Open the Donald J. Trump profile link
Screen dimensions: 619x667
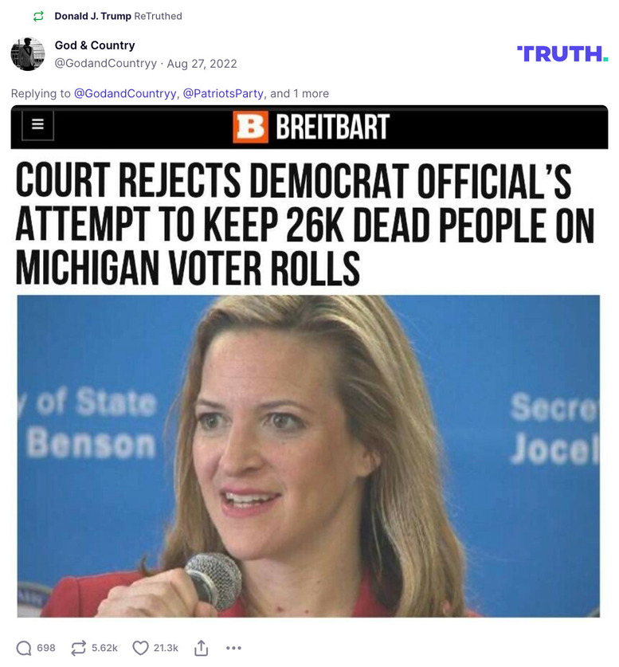(x=92, y=16)
